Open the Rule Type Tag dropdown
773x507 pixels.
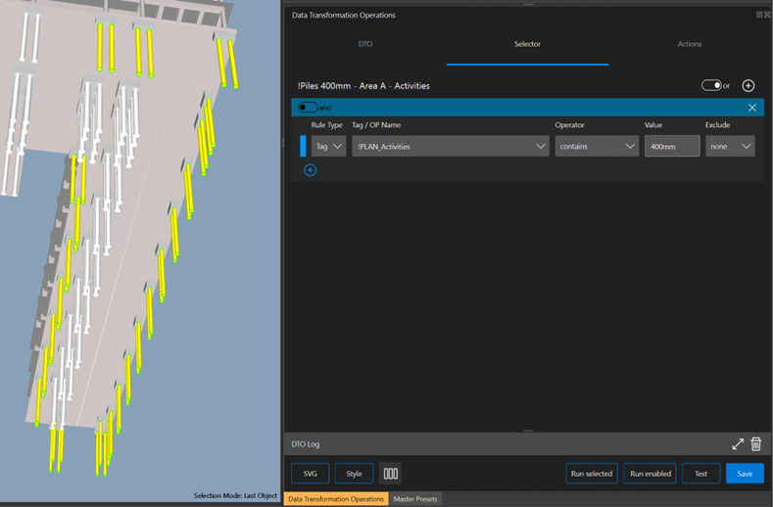point(328,146)
